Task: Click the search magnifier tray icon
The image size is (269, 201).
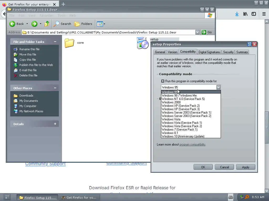Action: coord(247,197)
